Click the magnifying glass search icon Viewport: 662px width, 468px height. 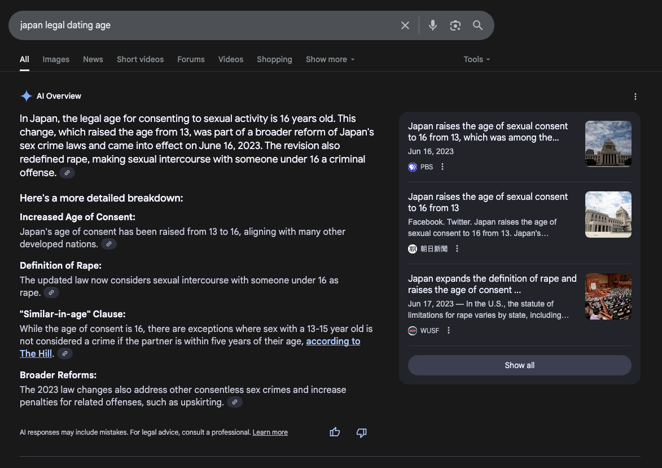tap(477, 25)
